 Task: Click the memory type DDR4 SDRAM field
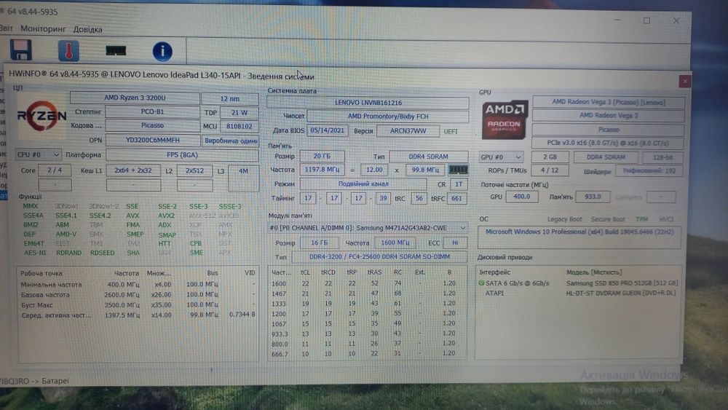tap(428, 157)
